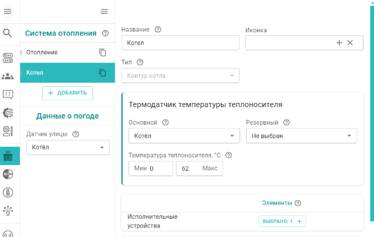Open the heating radiator sidebar icon
This screenshot has height=237, width=374.
pos(8,156)
